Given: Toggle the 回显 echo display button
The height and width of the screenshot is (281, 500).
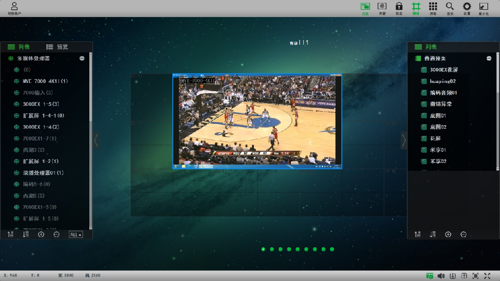Looking at the screenshot, I should pos(365,9).
